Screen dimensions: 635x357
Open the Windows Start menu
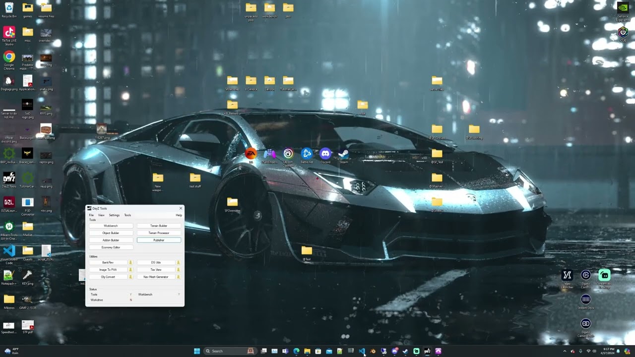[x=197, y=351]
